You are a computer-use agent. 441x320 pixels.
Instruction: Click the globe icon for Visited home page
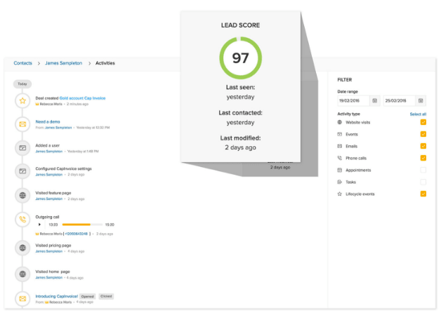coord(22,274)
